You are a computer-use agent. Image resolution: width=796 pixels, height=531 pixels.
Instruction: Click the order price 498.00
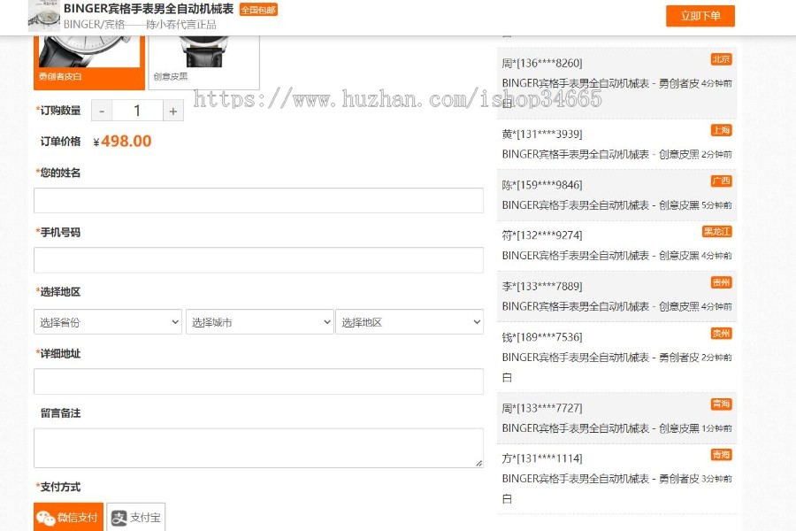[x=126, y=141]
